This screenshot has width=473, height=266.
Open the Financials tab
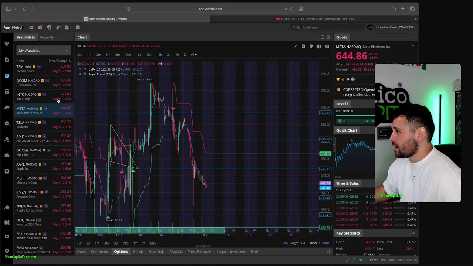click(x=156, y=252)
